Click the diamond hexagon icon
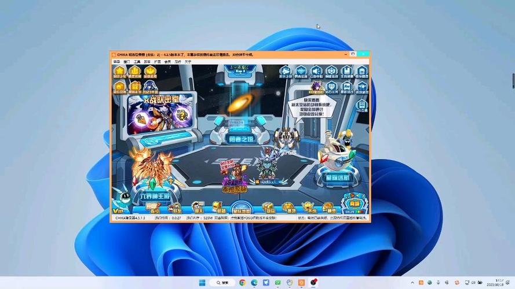Screen dimensions: 515x289 point(331,87)
